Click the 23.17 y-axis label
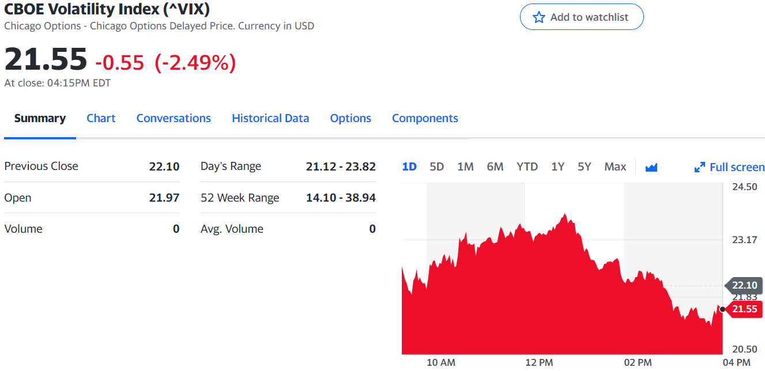Image resolution: width=765 pixels, height=371 pixels. point(744,240)
